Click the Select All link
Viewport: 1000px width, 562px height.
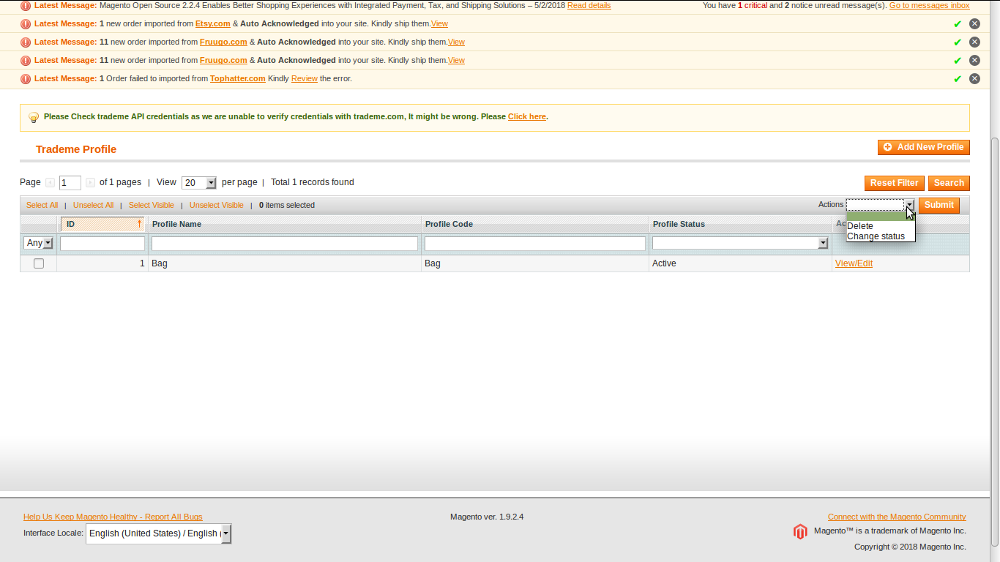pyautogui.click(x=42, y=205)
